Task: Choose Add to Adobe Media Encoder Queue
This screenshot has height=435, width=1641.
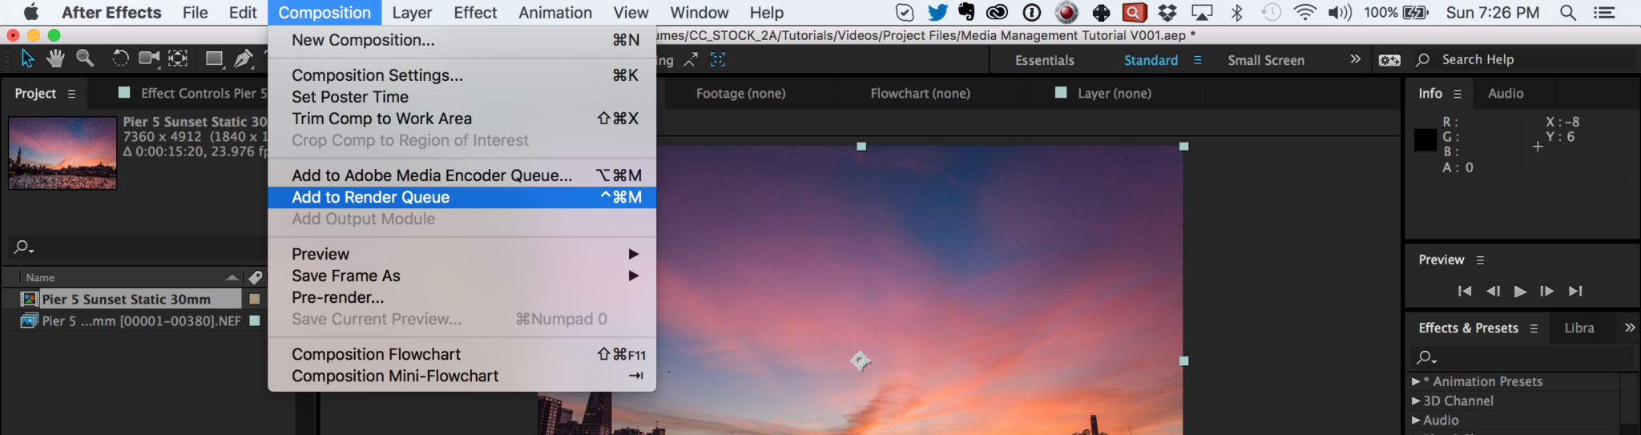Action: click(x=462, y=175)
